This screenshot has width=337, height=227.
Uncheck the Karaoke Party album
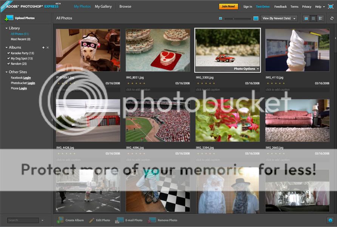coord(8,53)
